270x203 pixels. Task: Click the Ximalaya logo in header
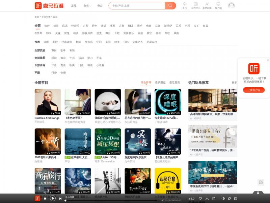(x=50, y=6)
